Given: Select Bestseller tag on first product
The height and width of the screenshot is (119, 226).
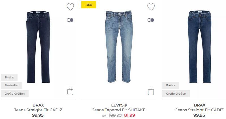Looking at the screenshot, I should click(12, 85).
